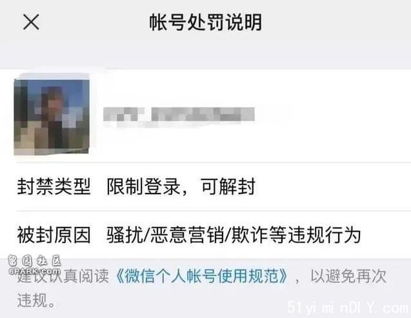Close the account penalty page with X
The image size is (411, 318).
pos(31,22)
